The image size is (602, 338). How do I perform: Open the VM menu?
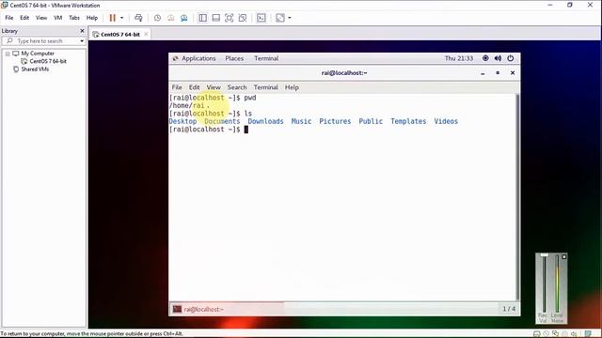pos(58,18)
